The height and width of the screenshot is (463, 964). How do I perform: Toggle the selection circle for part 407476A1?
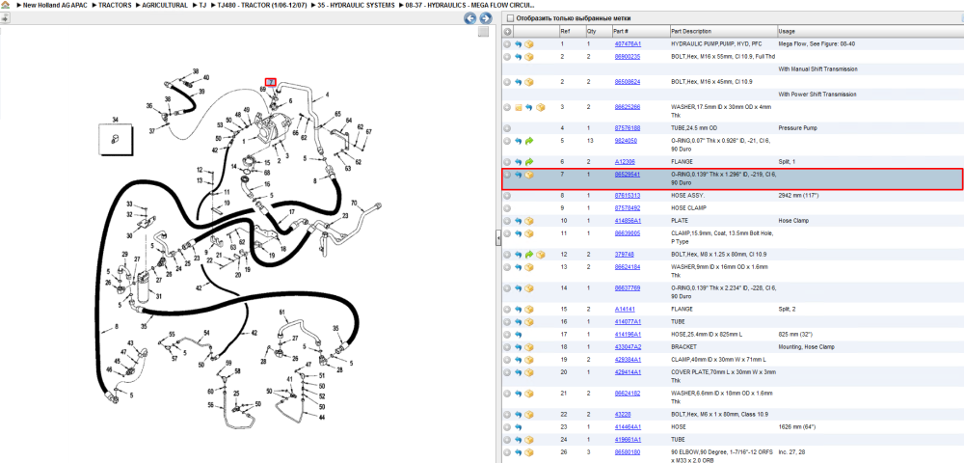coord(507,44)
